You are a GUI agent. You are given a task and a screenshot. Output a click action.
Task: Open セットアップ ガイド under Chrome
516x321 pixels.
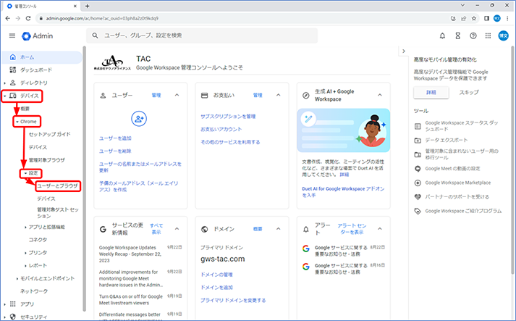50,135
